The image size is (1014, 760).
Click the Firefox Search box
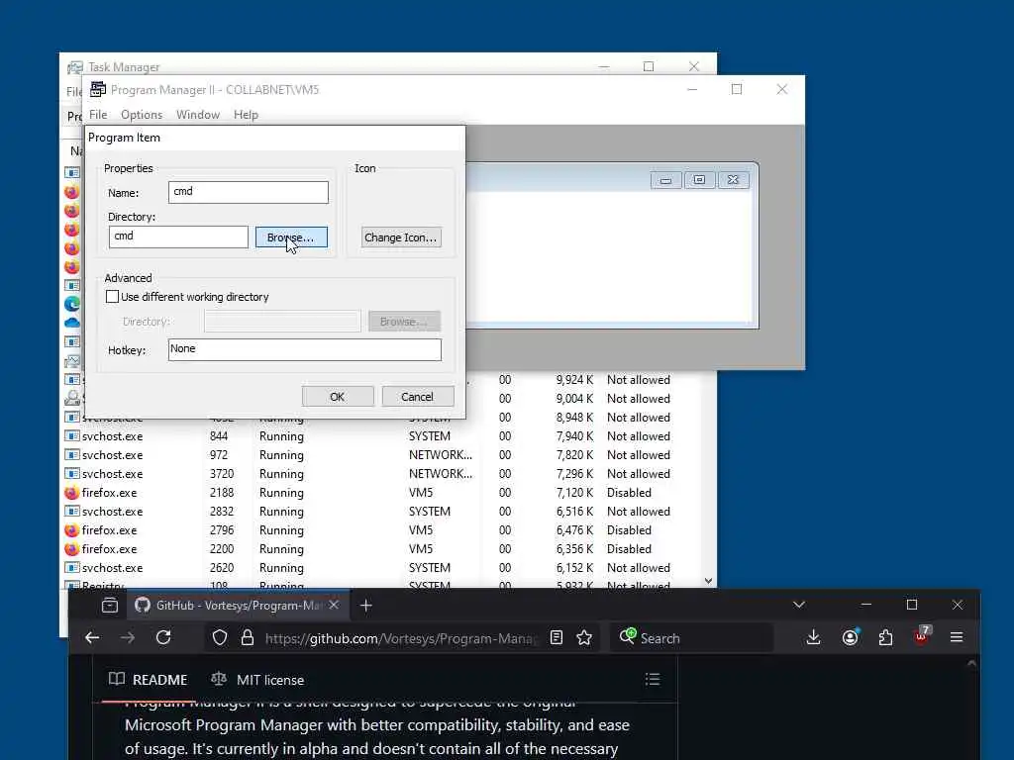tap(692, 638)
